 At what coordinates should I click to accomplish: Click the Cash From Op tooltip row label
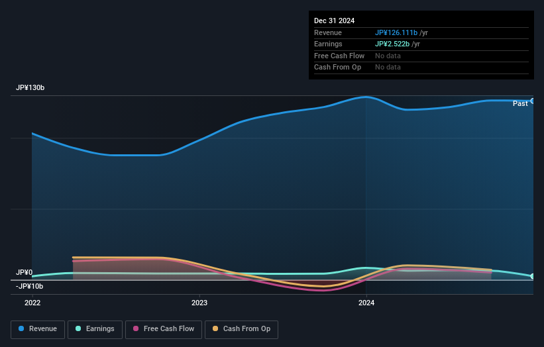coord(337,68)
